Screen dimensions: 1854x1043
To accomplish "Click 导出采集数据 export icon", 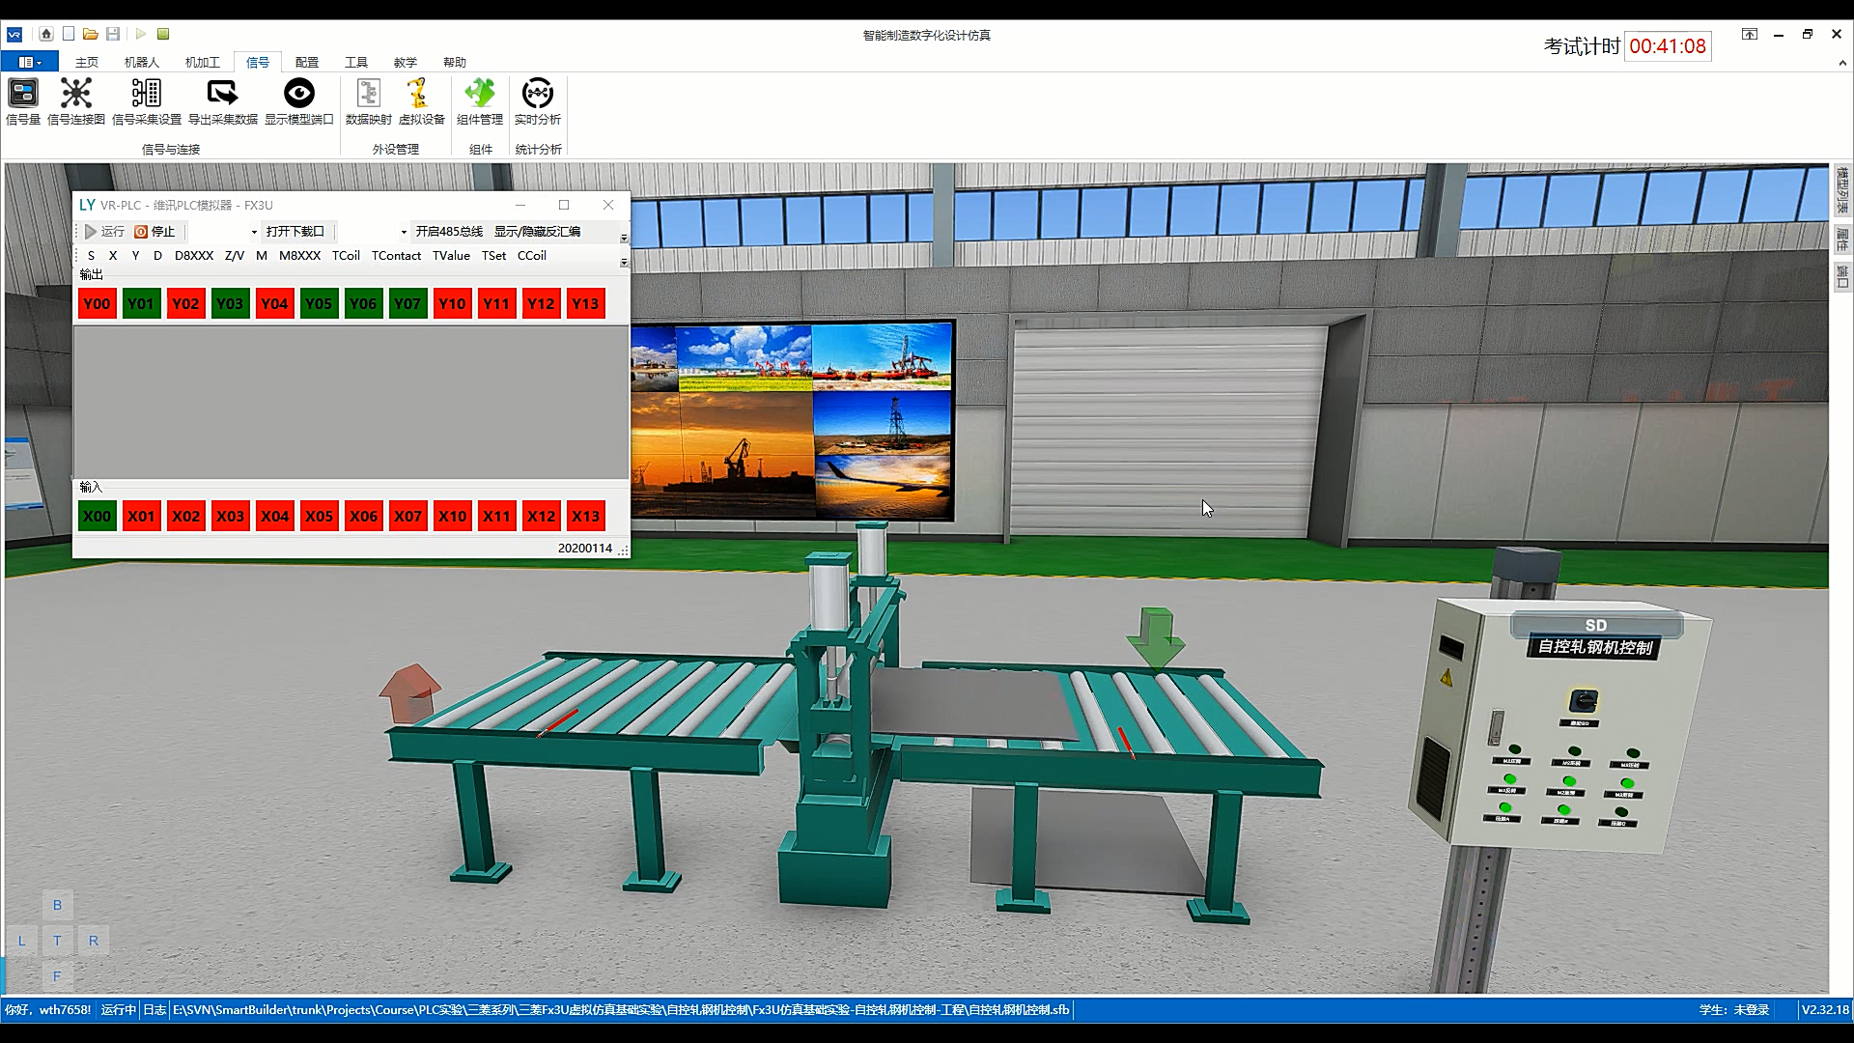I will (222, 101).
